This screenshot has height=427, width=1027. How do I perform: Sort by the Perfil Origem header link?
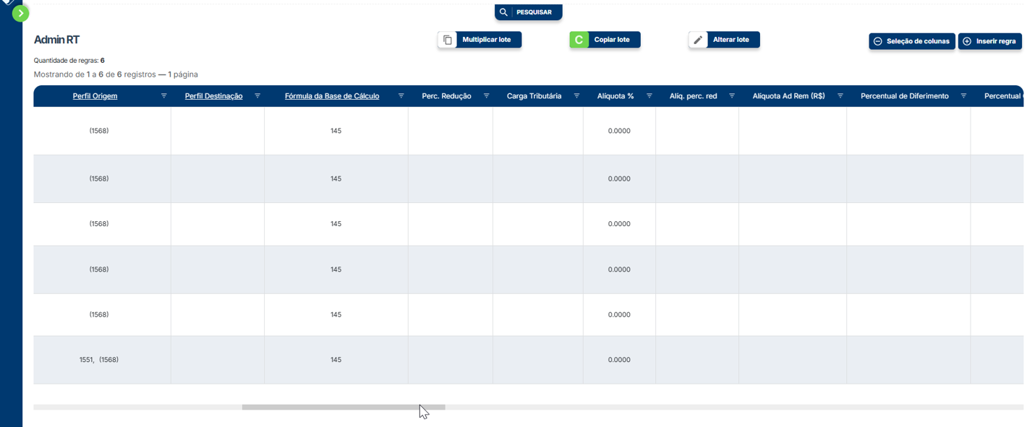(x=95, y=96)
